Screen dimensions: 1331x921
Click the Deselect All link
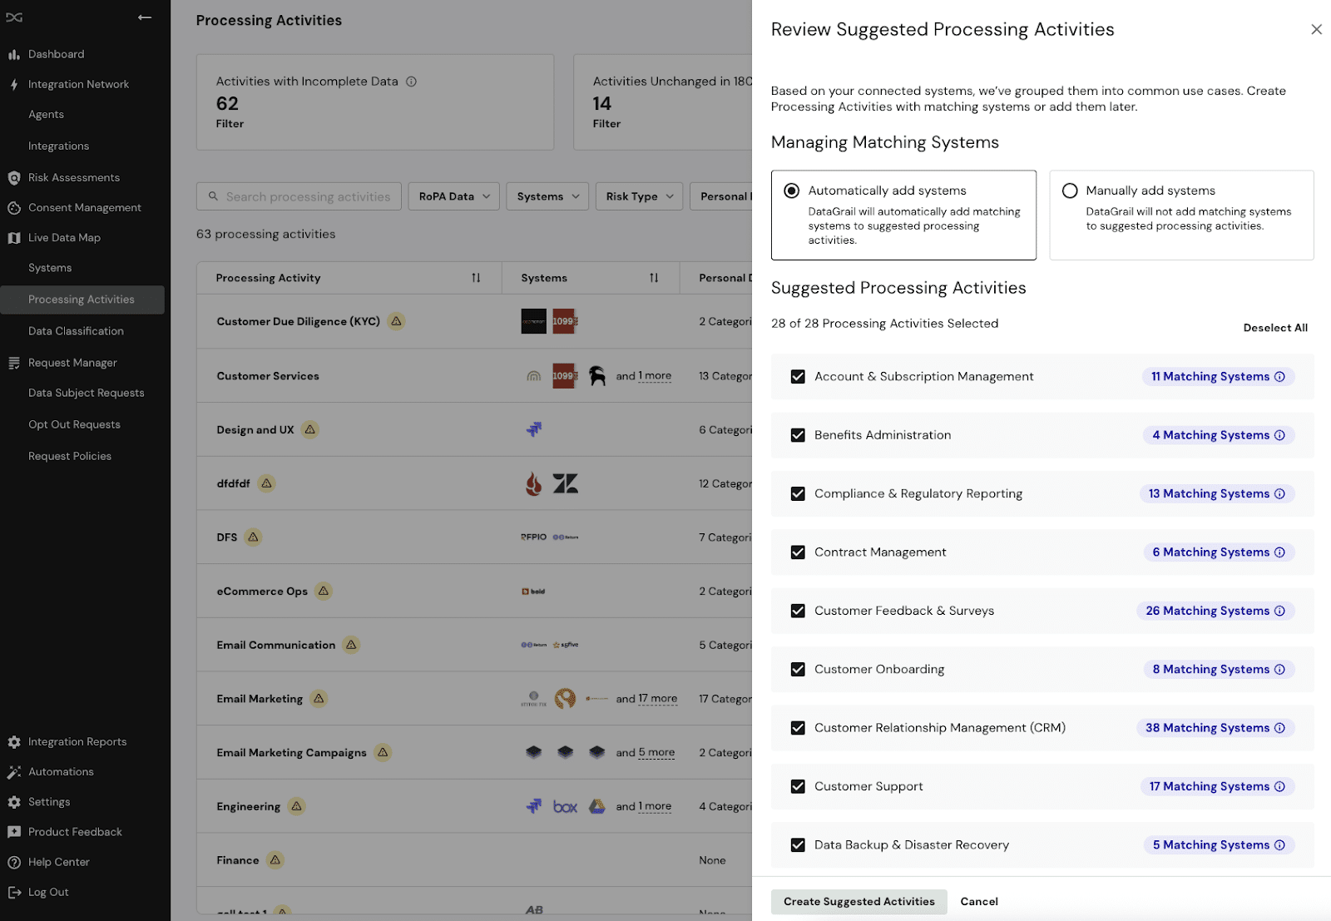point(1274,328)
